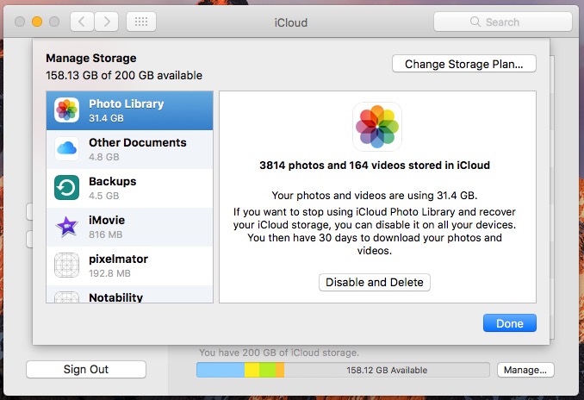The image size is (584, 400).
Task: Click the iMovie star icon
Action: (x=66, y=226)
